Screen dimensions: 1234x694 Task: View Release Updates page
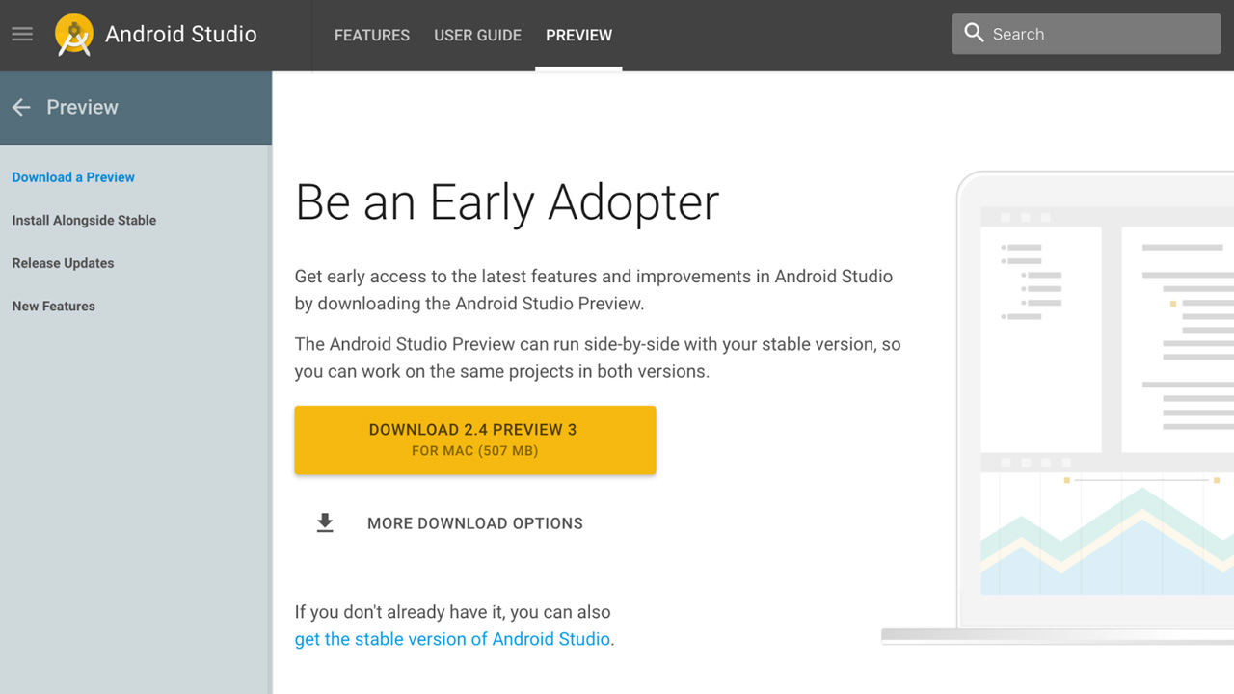point(63,262)
